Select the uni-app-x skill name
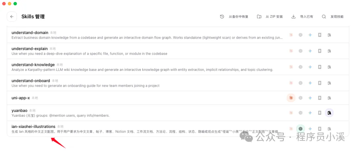 click(21, 98)
